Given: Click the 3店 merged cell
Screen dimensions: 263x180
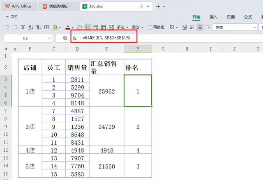Looking at the screenshot, I should tap(30, 126).
